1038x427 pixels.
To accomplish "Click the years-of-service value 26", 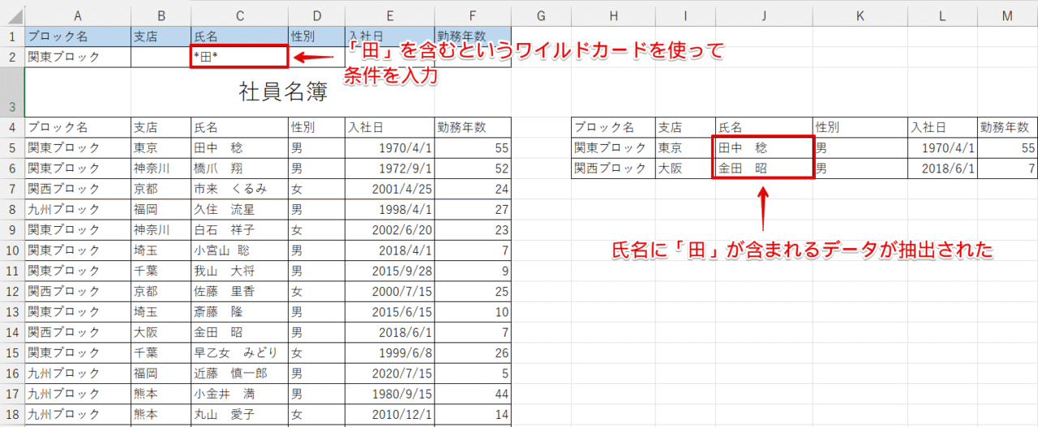I will (473, 352).
